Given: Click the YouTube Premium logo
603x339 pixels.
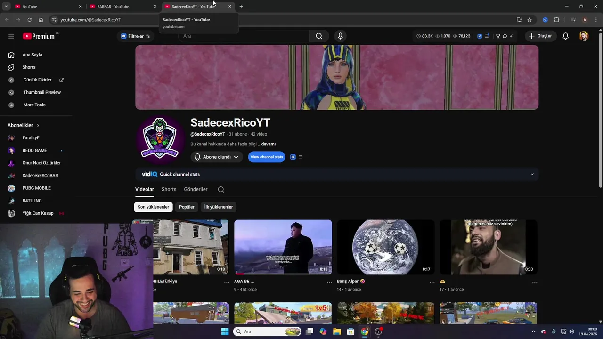Looking at the screenshot, I should (40, 36).
